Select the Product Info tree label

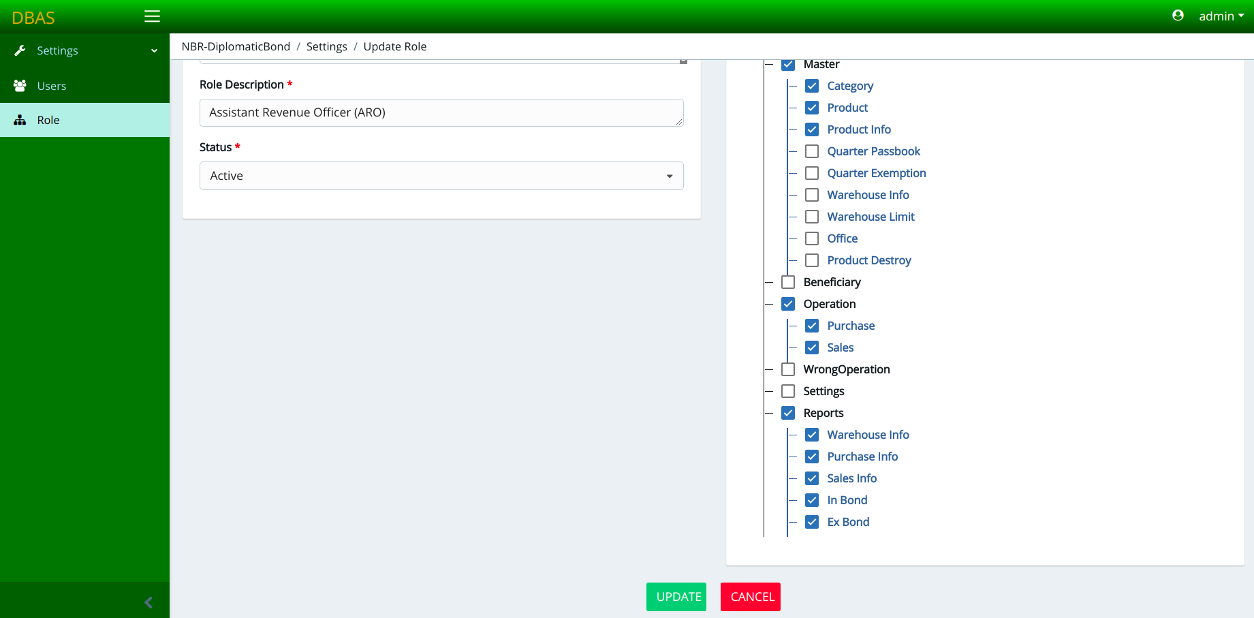point(859,129)
